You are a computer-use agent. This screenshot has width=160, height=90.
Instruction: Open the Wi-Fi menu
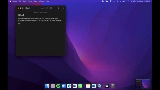pos(128,1)
